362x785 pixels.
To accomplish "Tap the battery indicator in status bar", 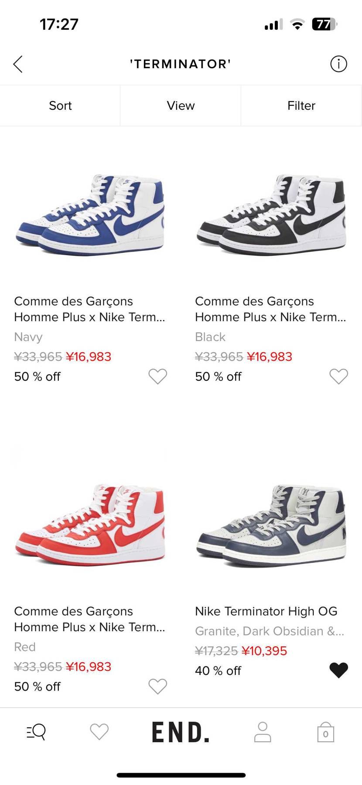I will [324, 24].
